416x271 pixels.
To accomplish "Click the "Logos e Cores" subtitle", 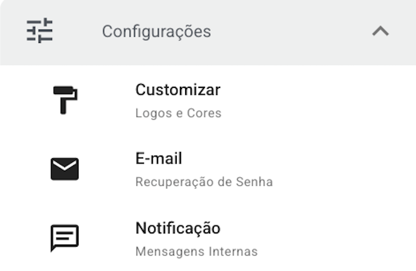I will 178,113.
